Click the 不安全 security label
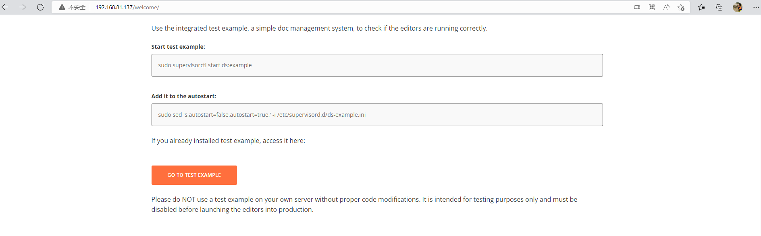The height and width of the screenshot is (236, 761). point(77,7)
